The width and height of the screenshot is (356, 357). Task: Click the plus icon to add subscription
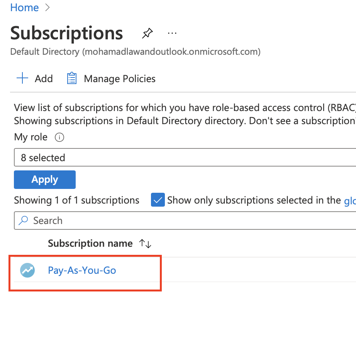click(x=22, y=79)
